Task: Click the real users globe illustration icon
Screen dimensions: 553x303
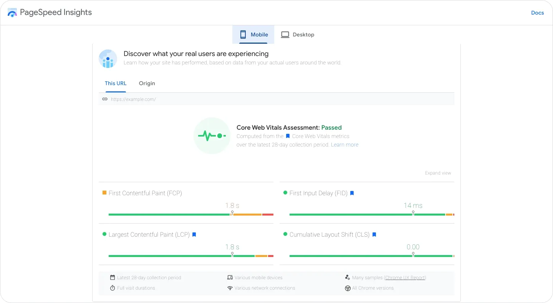Action: (108, 59)
